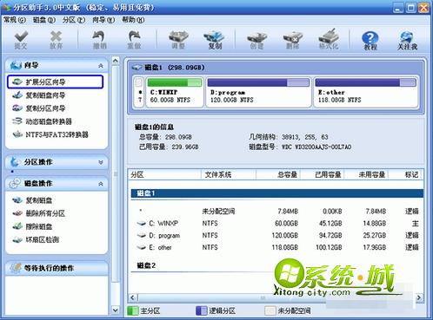
Task: Sort by the 总容量 column header
Action: pos(278,174)
